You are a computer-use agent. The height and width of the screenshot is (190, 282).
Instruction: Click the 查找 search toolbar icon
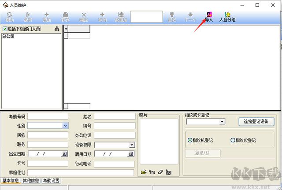(172, 17)
